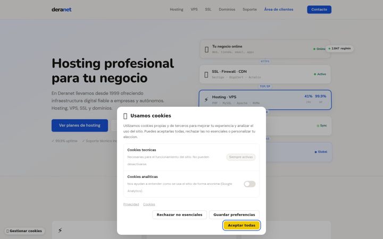Click the TCP/IP connector label
The width and height of the screenshot is (383, 239).
[x=265, y=87]
